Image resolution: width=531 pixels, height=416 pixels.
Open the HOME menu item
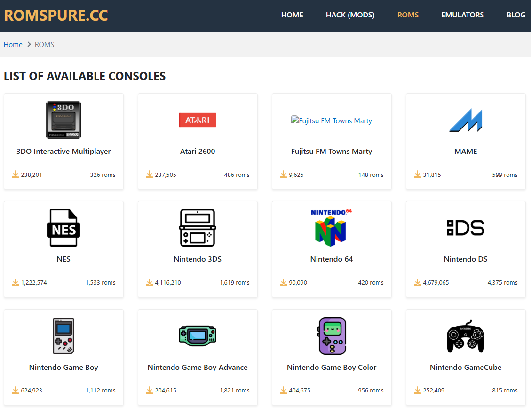click(x=292, y=15)
